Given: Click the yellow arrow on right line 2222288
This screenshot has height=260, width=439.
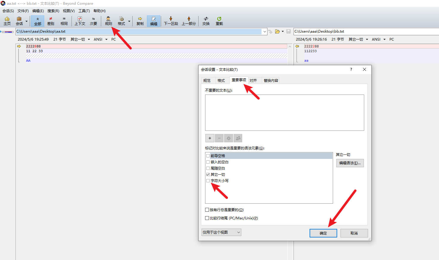Looking at the screenshot, I should [x=297, y=46].
